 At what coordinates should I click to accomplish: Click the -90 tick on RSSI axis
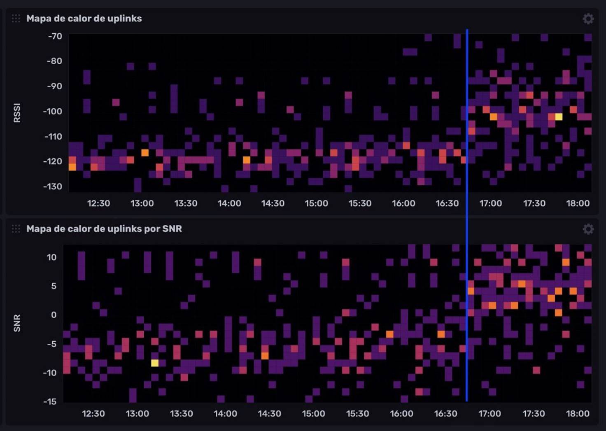(x=54, y=86)
